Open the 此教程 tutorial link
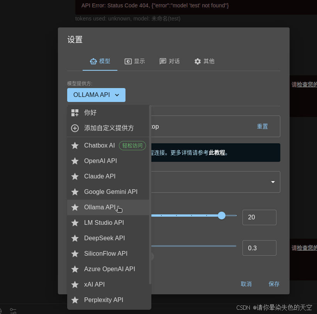This screenshot has height=314, width=317. pyautogui.click(x=217, y=153)
